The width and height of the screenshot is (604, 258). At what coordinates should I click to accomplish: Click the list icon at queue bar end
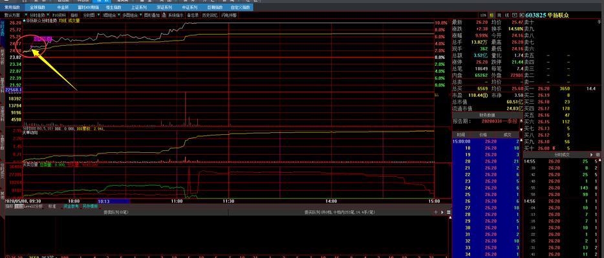click(x=449, y=212)
